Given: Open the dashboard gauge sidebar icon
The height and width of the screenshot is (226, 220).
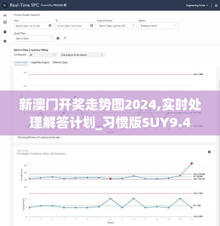Looking at the screenshot, I should (5, 15).
